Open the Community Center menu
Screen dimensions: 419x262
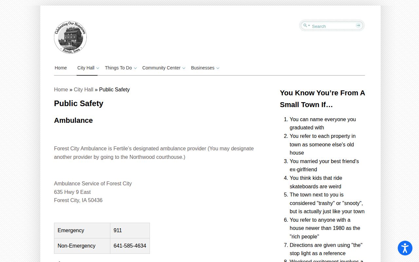click(x=161, y=68)
